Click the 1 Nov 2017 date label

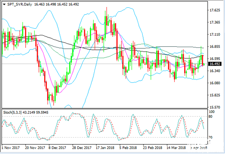11,148
